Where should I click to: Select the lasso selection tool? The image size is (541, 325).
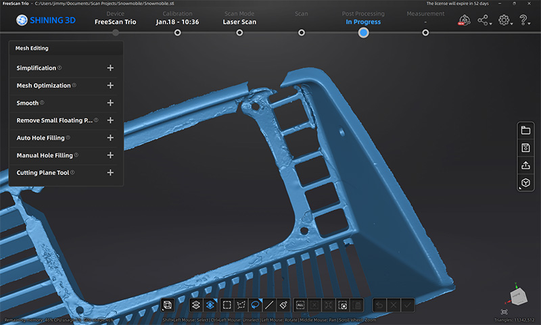coord(256,305)
